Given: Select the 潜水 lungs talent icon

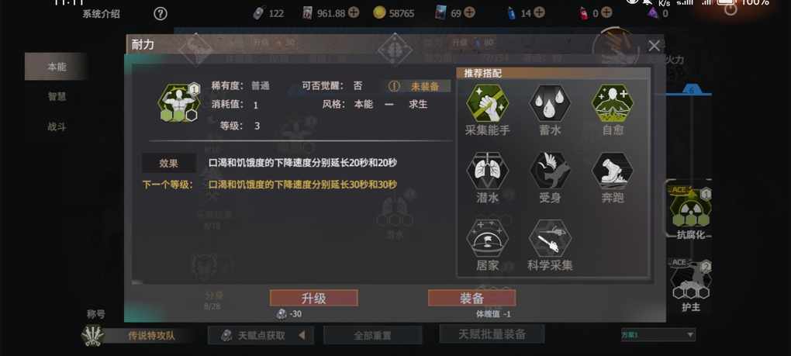Looking at the screenshot, I should [x=487, y=171].
